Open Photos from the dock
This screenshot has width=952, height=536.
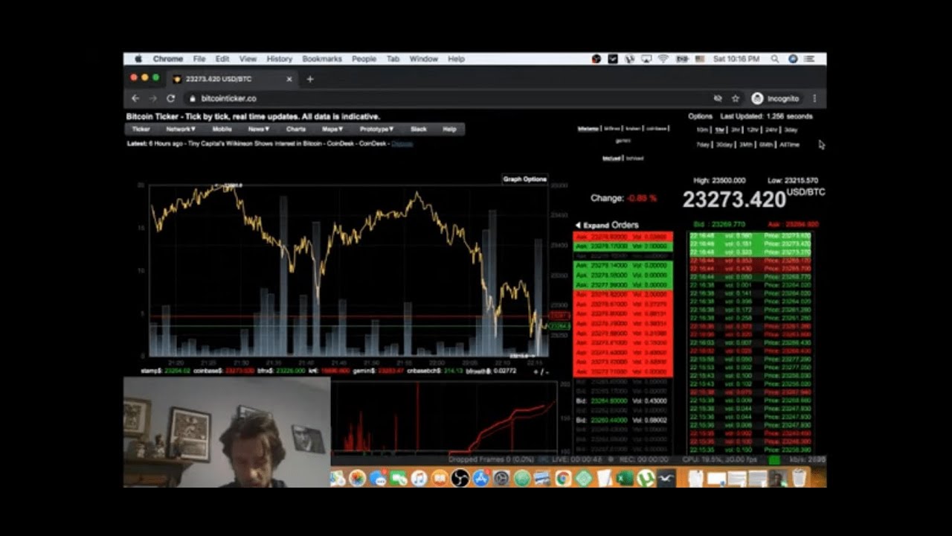coord(358,478)
